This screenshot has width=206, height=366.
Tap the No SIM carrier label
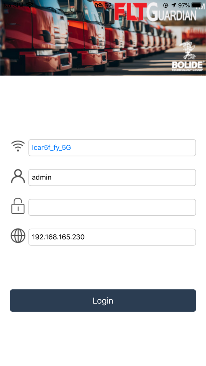(14, 5)
